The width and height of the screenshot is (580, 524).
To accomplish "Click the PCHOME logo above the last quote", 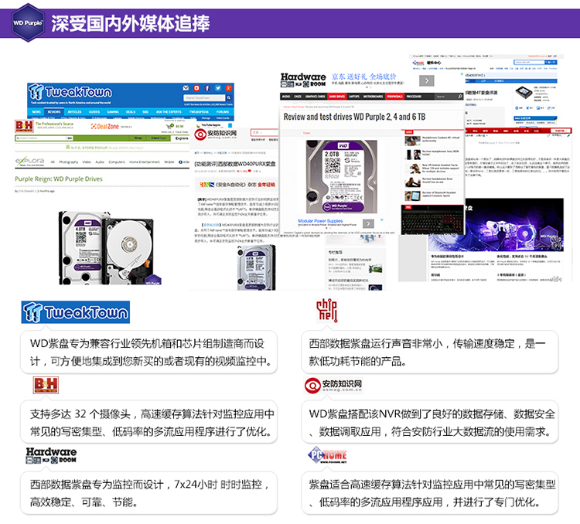I will click(327, 455).
